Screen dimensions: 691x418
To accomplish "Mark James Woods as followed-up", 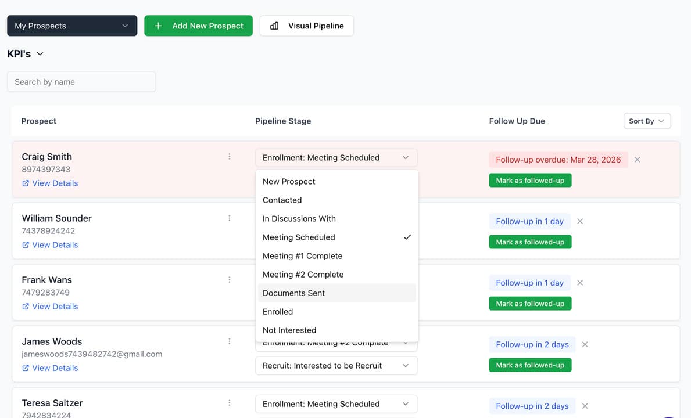I will coord(530,365).
